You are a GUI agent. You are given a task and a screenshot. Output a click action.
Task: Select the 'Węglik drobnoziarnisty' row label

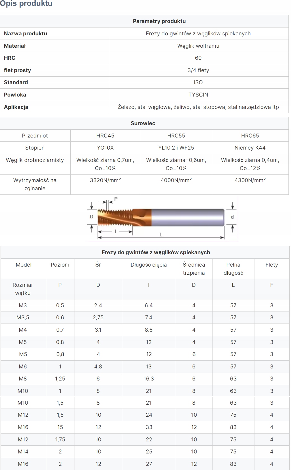[35, 160]
